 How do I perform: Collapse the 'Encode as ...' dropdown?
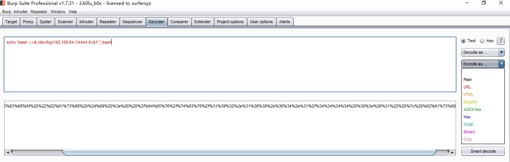point(483,64)
